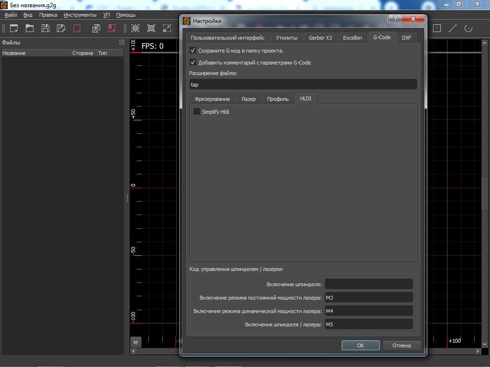Viewport: 490px width, 367px height.
Task: Switch to the Фрезерование sub-tab
Action: (x=212, y=98)
